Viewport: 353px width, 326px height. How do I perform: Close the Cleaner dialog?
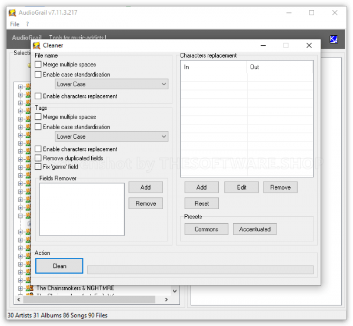point(309,45)
